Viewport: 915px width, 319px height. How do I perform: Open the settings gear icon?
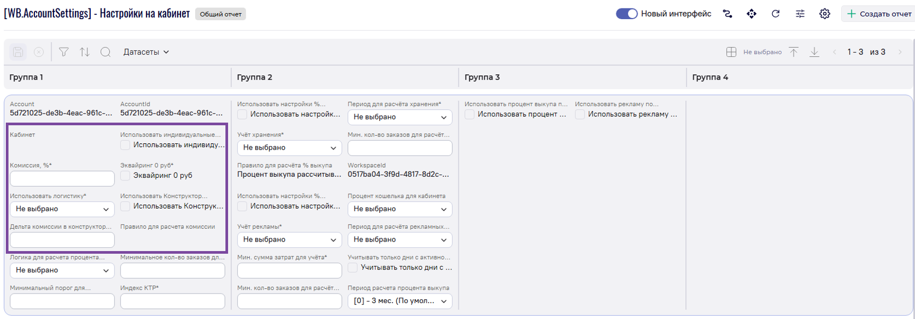tap(824, 14)
